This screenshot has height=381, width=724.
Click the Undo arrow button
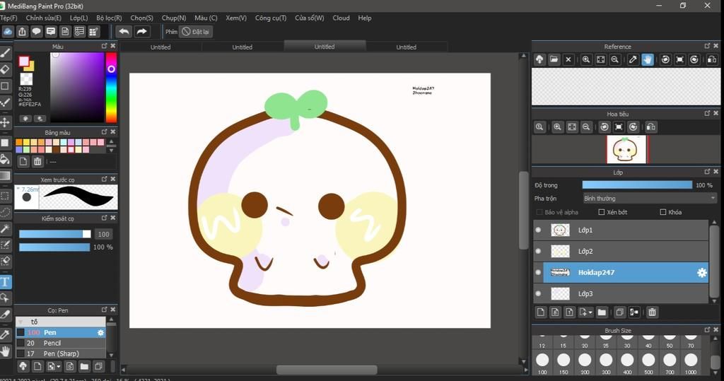pyautogui.click(x=124, y=32)
